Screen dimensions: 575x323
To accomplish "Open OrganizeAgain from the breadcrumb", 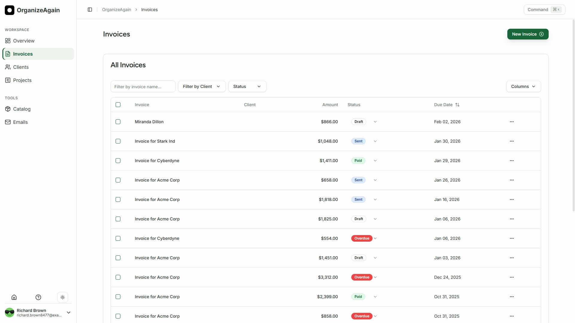I will click(x=116, y=10).
